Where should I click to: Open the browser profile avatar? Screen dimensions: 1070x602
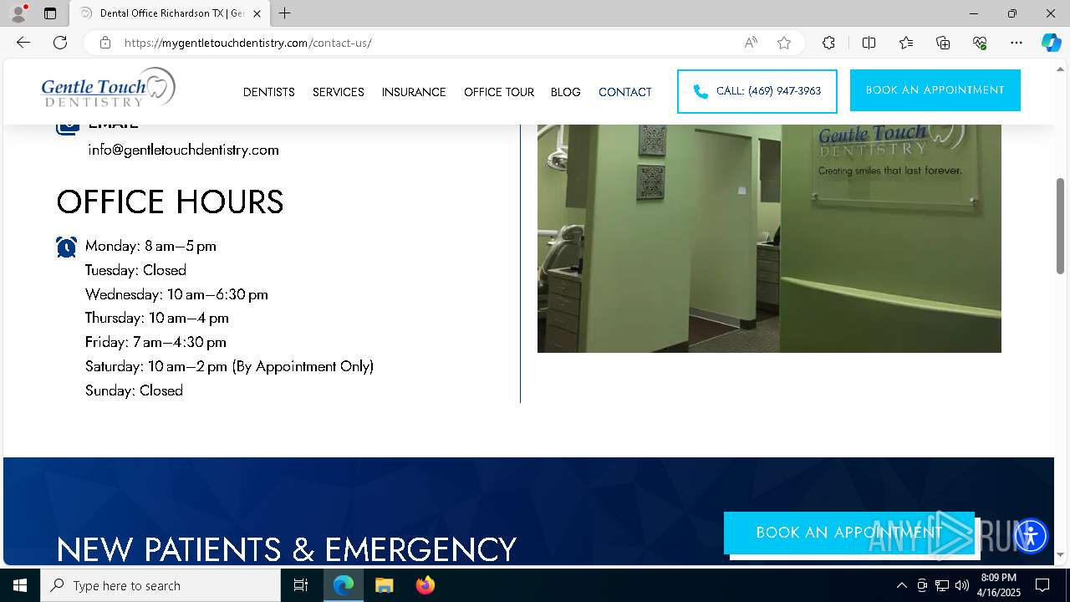pos(18,13)
